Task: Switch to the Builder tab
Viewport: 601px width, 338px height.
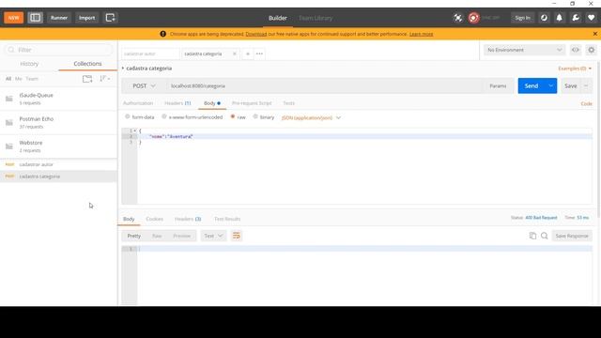Action: 278,18
